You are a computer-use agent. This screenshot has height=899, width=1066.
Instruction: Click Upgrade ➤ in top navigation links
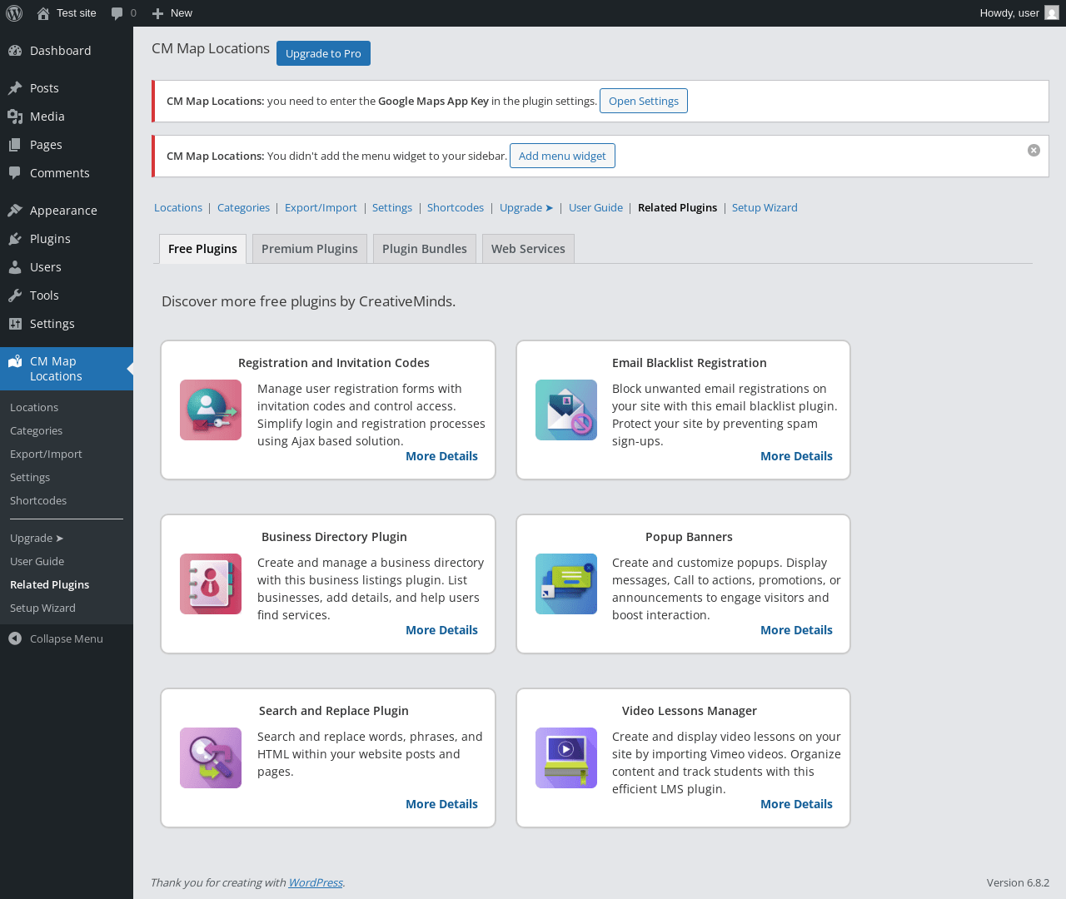526,208
